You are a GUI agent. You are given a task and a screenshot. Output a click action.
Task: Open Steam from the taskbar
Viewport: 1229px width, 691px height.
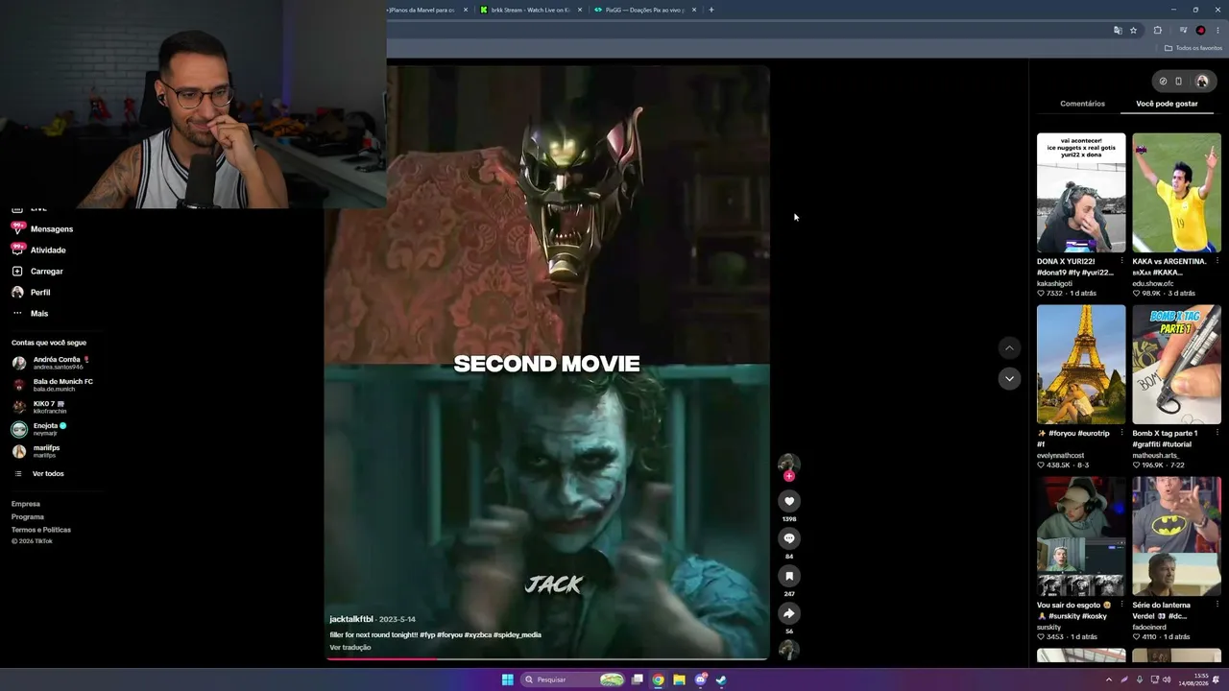click(721, 679)
